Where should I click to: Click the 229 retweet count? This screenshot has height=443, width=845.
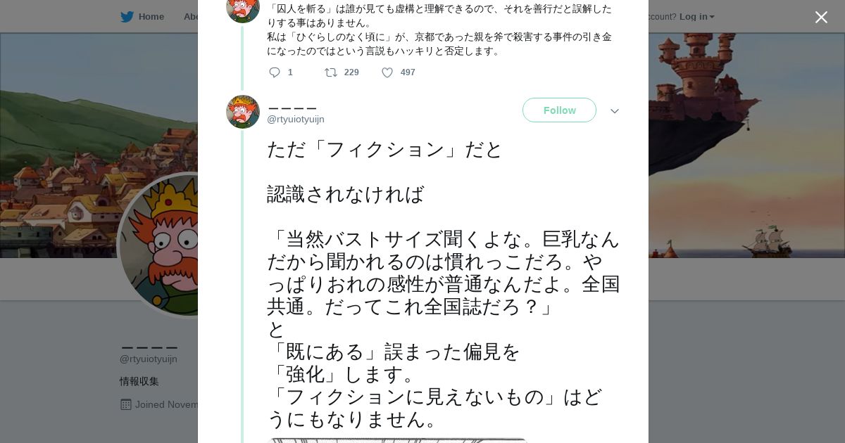351,72
